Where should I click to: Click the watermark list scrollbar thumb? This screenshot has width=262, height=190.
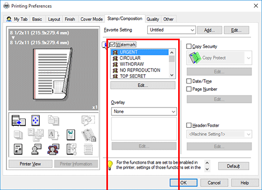172,59
